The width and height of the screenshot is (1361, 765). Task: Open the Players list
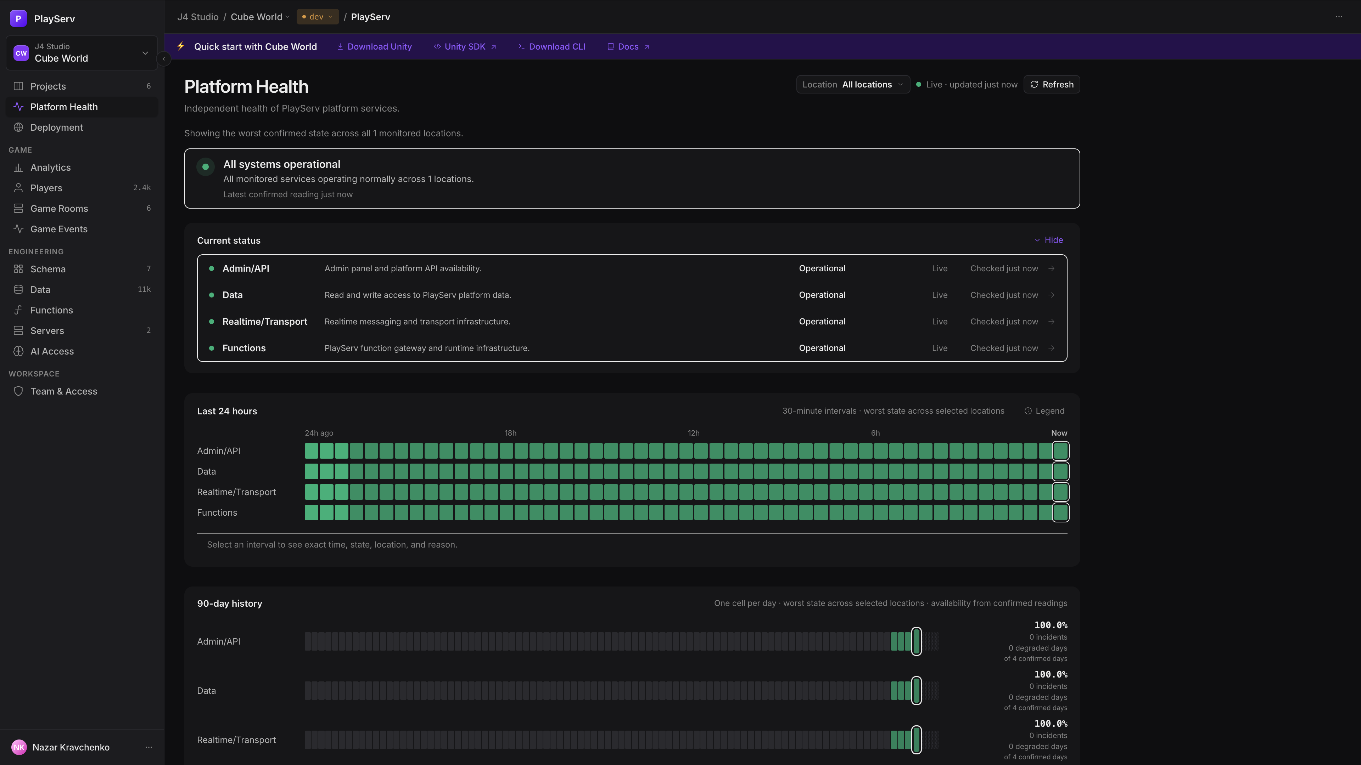[82, 188]
